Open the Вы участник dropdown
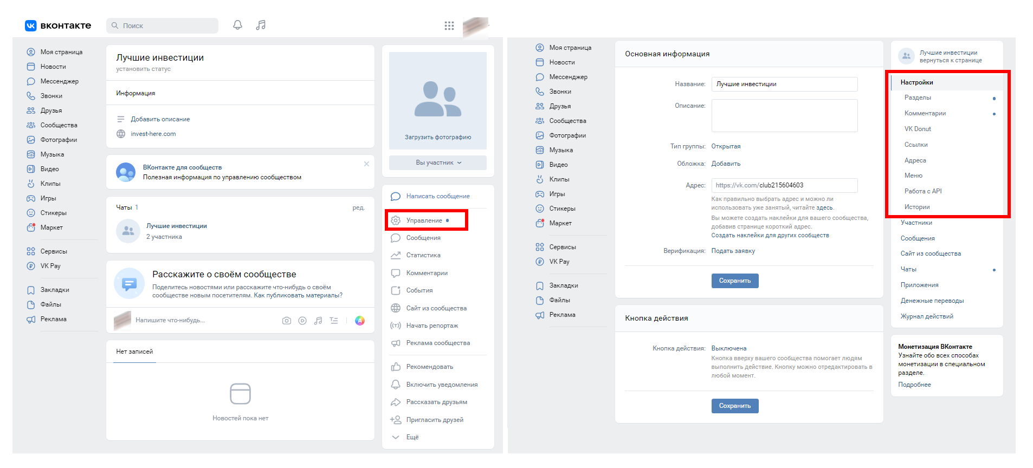The image size is (1033, 468). (x=438, y=162)
